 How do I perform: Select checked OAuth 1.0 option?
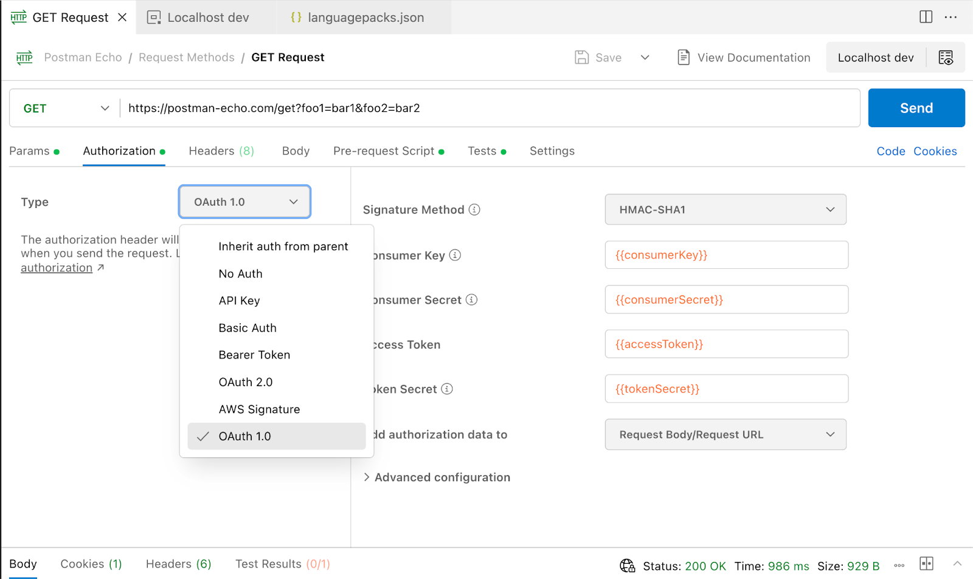pos(277,436)
